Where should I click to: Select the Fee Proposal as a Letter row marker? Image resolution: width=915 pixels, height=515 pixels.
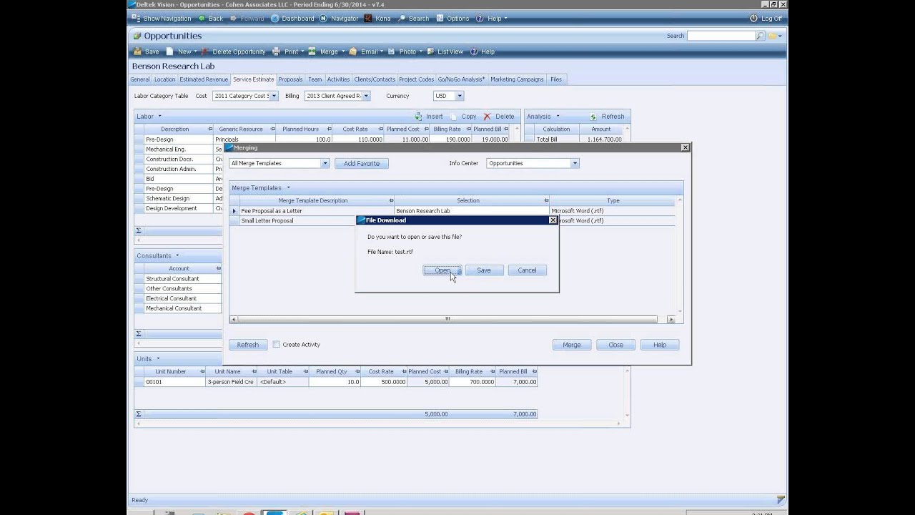click(x=234, y=210)
